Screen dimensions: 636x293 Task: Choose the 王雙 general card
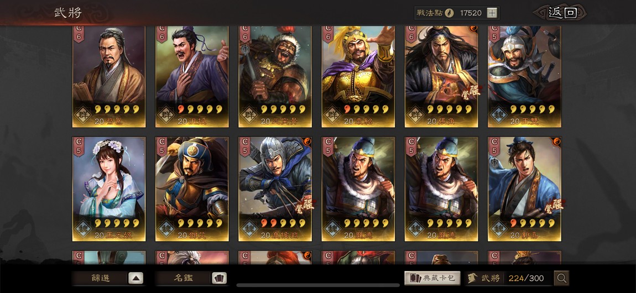point(524,76)
